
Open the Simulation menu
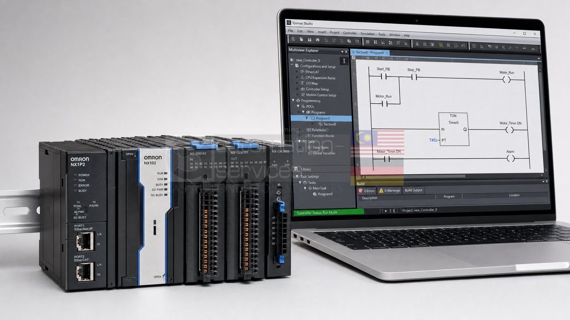pyautogui.click(x=367, y=34)
